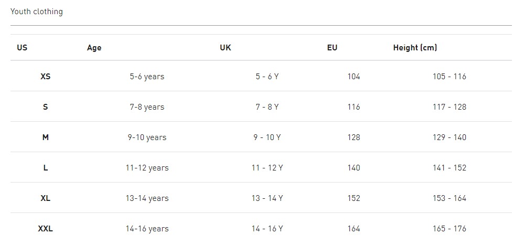
Task: Click the 9 - 10 Y UK cell
Action: 267,137
